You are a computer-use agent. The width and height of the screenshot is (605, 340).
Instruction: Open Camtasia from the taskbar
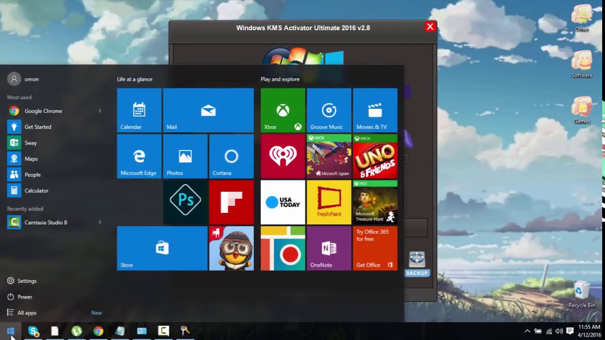pos(164,331)
